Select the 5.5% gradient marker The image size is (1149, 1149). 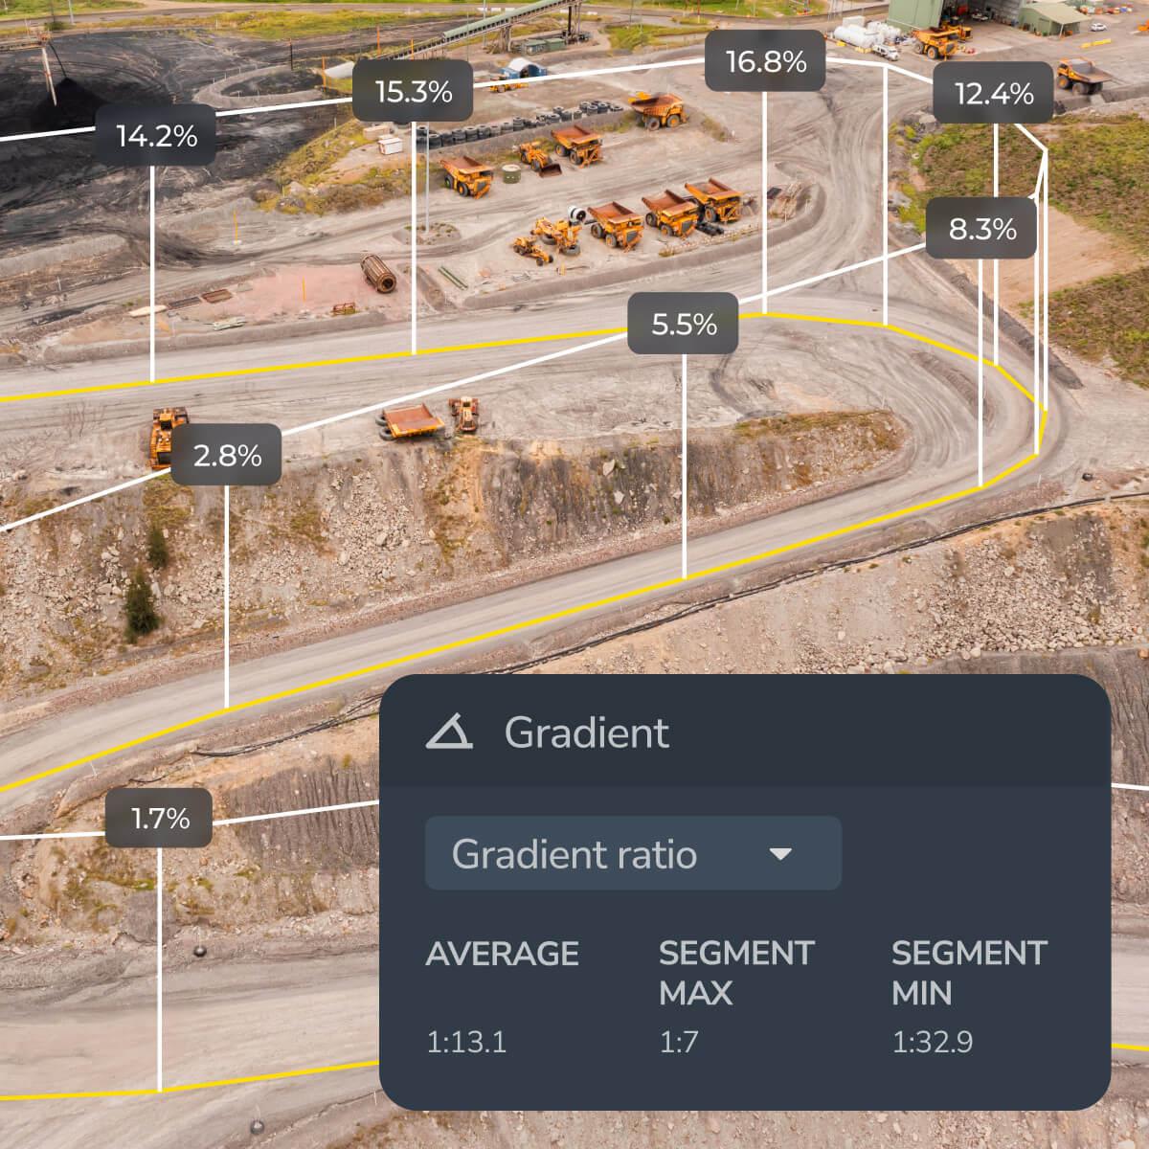pos(683,324)
